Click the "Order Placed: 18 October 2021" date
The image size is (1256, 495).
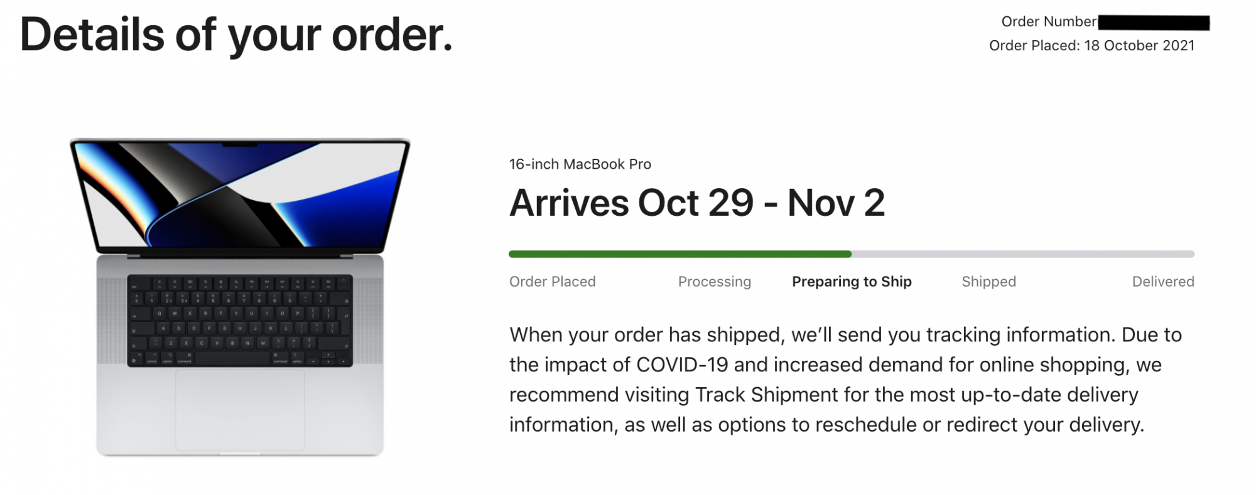tap(1091, 46)
